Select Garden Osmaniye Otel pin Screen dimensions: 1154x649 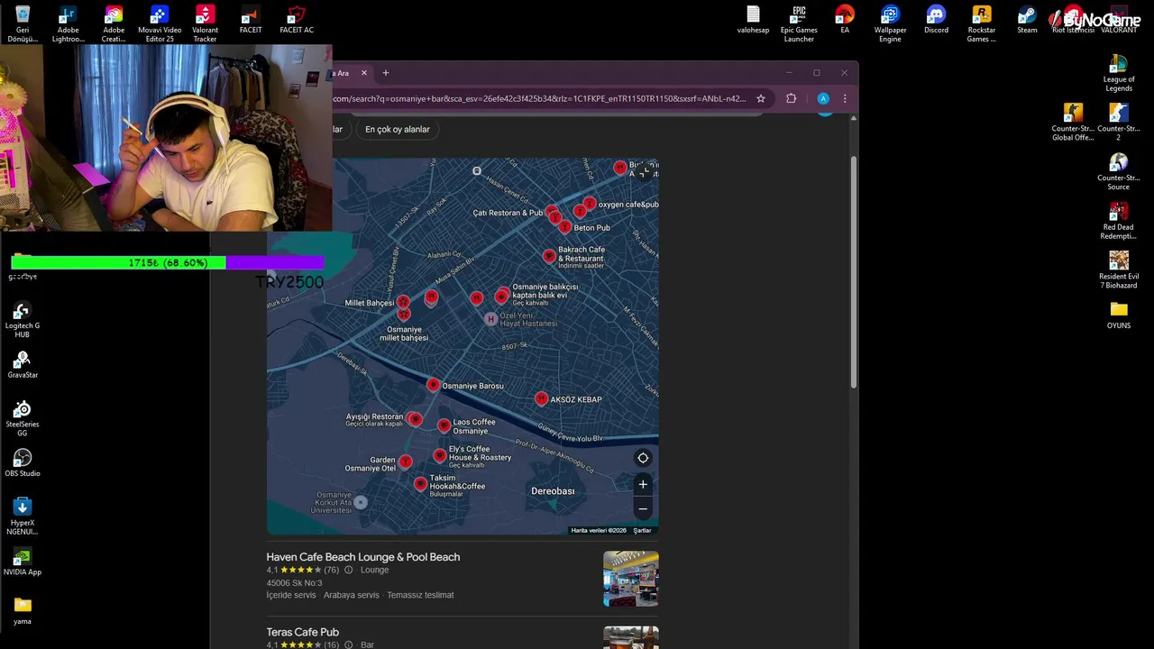click(405, 462)
